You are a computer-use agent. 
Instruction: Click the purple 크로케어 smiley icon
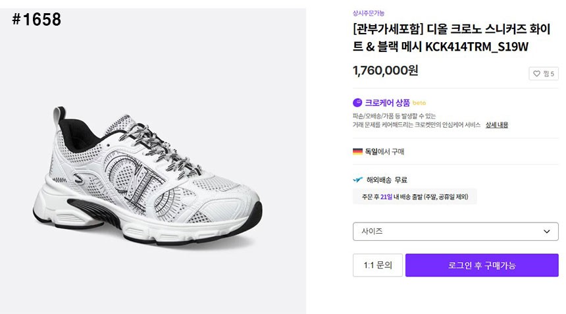357,103
